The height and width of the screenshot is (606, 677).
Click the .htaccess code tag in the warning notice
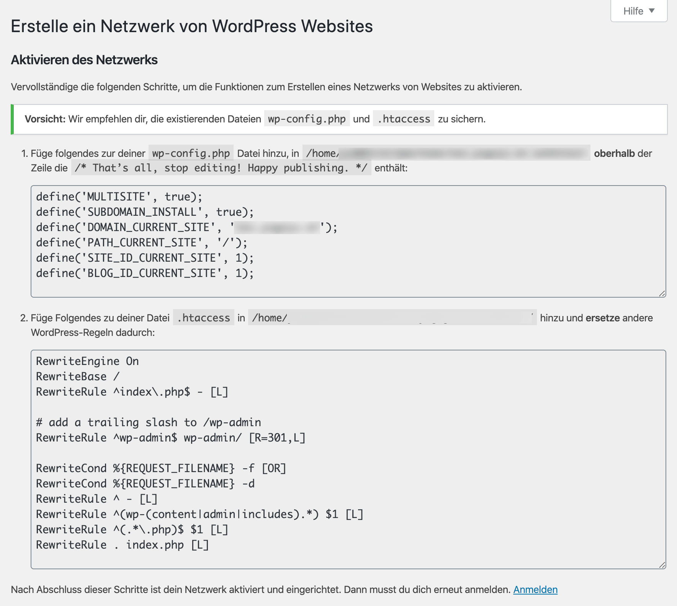point(404,119)
